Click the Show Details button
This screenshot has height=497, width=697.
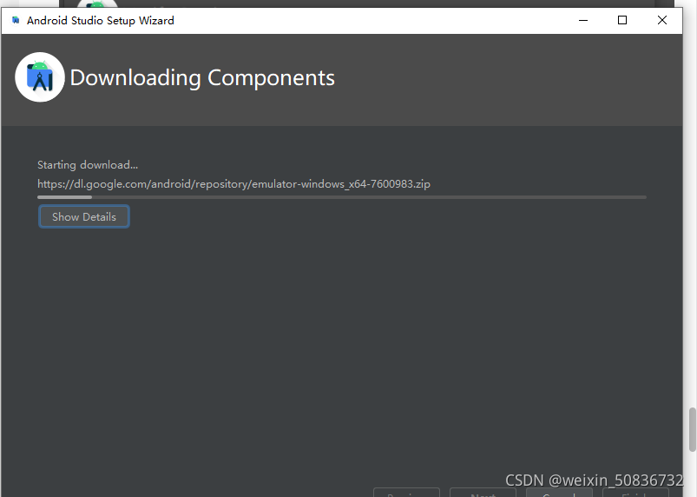tap(84, 216)
